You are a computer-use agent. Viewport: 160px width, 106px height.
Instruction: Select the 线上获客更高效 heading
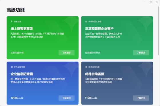point(22,28)
